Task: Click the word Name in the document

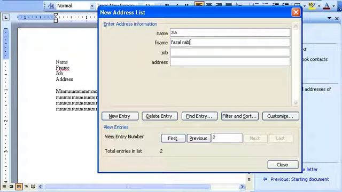Action: 62,62
